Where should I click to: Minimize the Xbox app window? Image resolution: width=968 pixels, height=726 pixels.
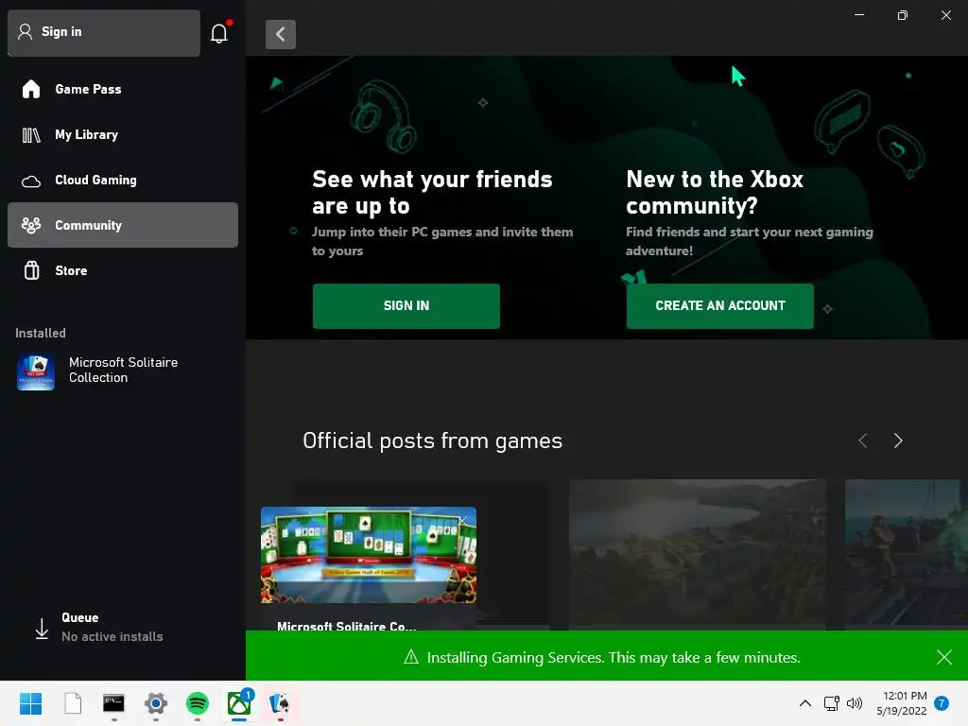[x=858, y=15]
